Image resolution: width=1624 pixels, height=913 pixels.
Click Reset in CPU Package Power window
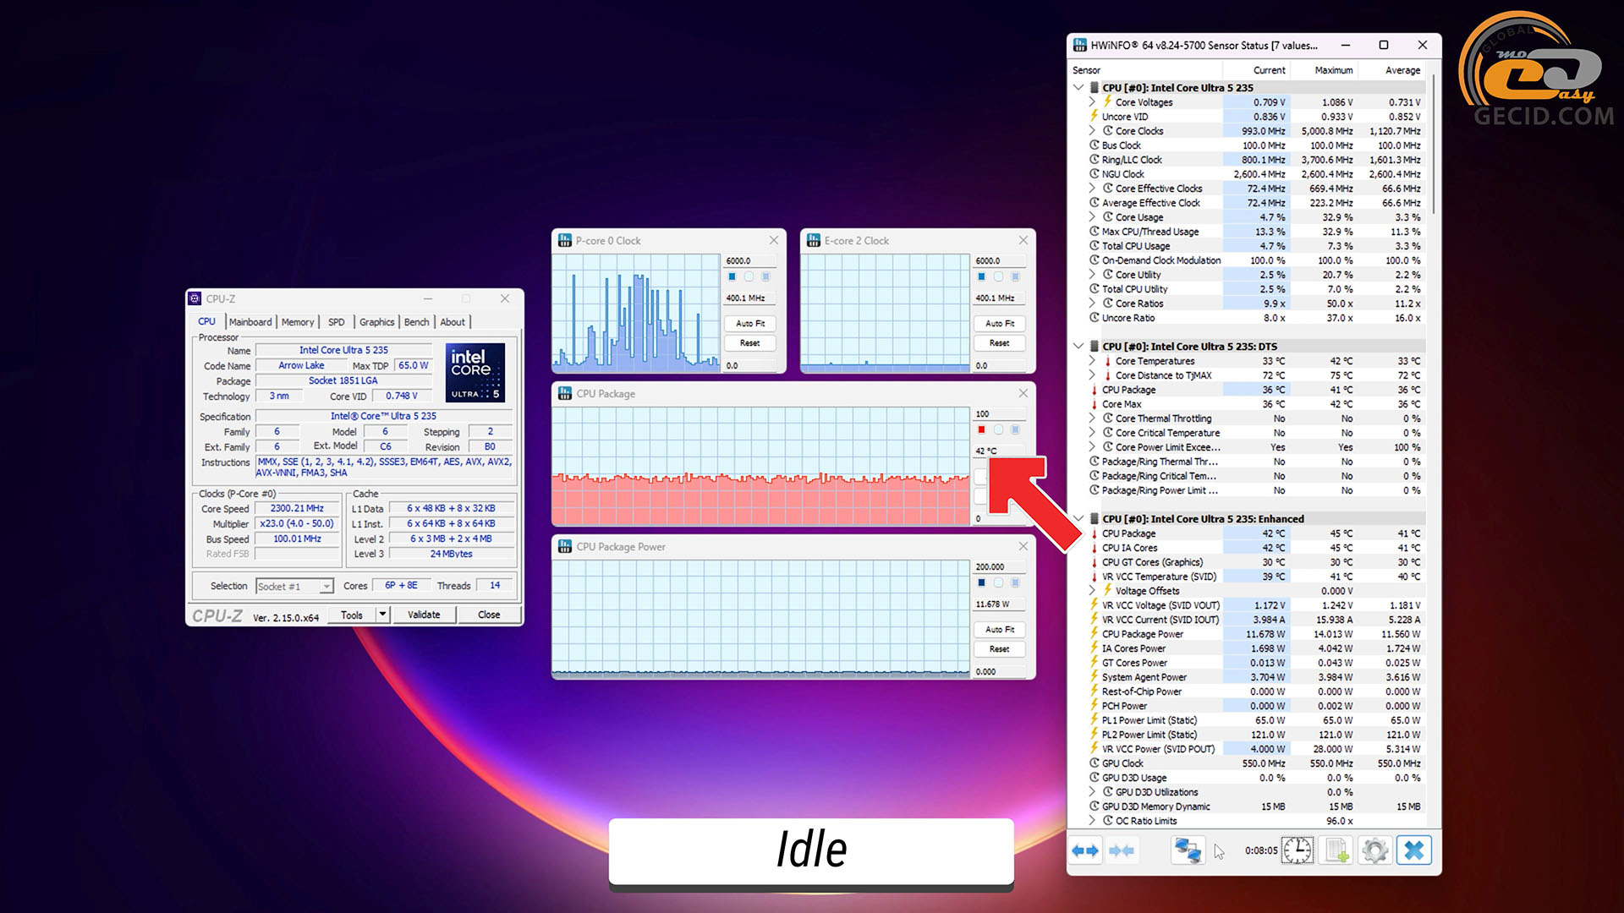999,649
